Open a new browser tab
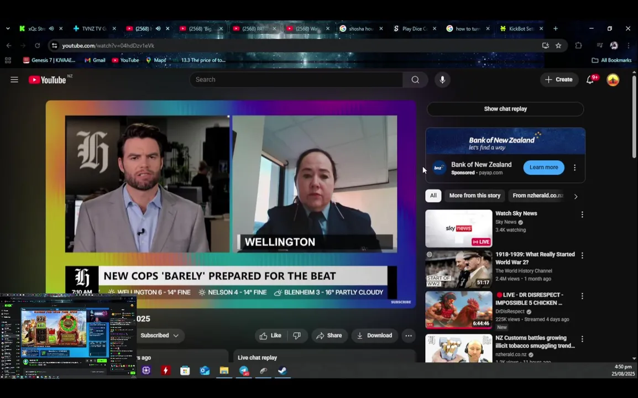 556,29
